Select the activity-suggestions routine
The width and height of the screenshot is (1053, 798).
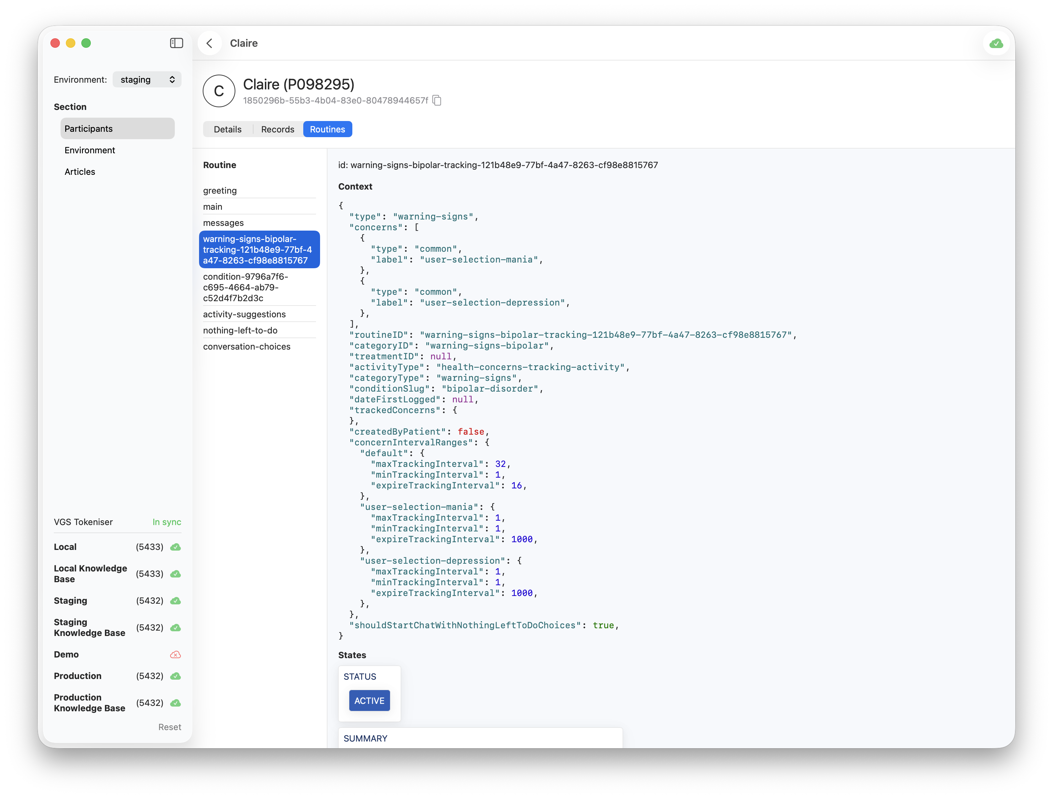tap(244, 314)
